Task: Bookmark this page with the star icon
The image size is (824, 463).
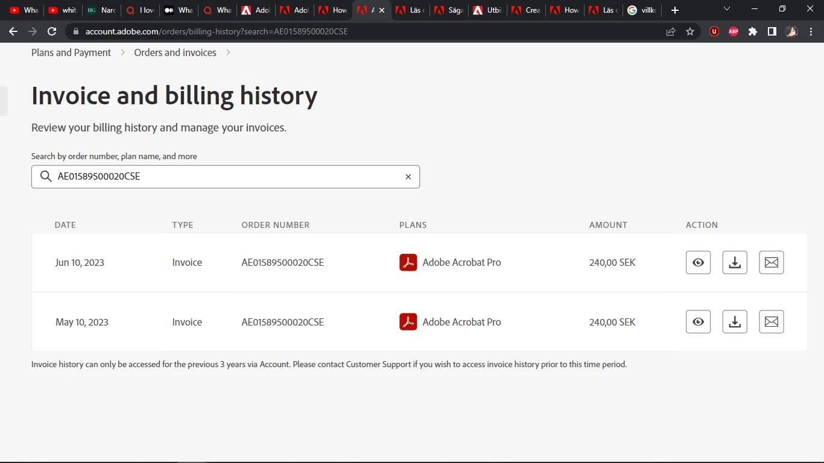Action: (x=690, y=31)
